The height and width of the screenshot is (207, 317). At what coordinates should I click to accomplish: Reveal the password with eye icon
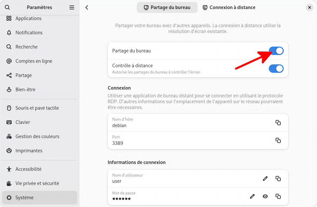[265, 196]
